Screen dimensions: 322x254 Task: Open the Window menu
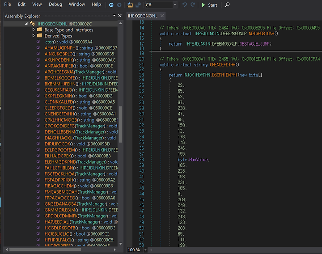click(x=77, y=4)
